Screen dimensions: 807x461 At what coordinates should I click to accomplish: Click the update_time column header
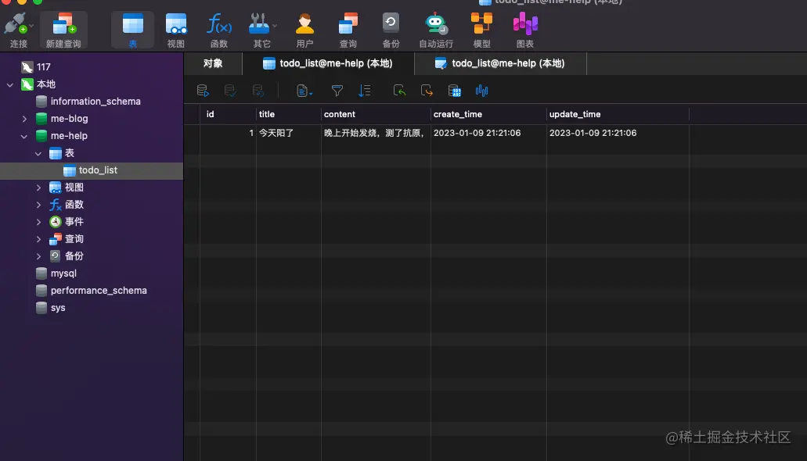[618, 114]
